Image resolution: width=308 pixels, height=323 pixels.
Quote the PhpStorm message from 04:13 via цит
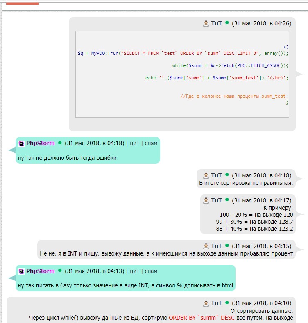tap(134, 271)
